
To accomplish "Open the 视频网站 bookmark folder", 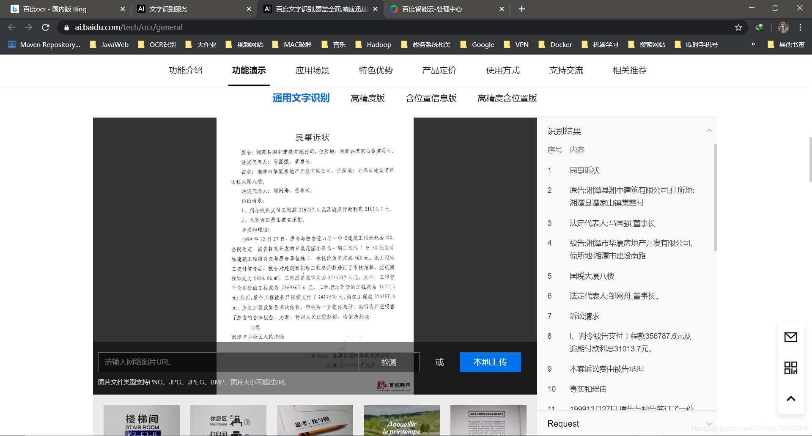I will tap(244, 44).
